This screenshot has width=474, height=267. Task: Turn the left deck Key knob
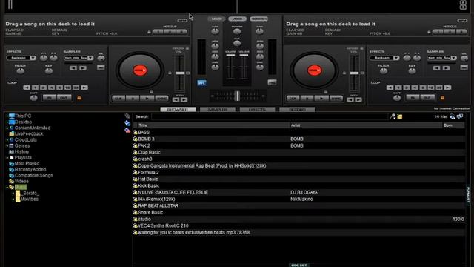pyautogui.click(x=49, y=71)
